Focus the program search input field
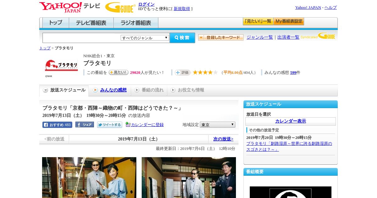This screenshot has width=377, height=198. tap(82, 38)
